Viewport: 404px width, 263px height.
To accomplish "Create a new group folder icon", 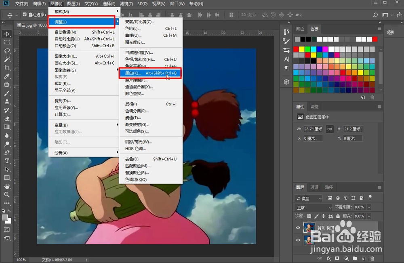I will 355,259.
